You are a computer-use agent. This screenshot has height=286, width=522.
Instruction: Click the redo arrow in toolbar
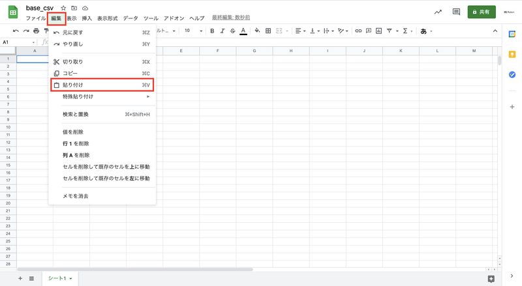26,31
